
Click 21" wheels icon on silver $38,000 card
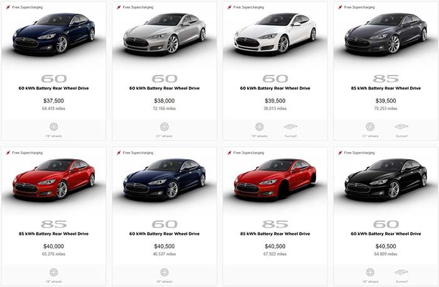click(x=164, y=127)
